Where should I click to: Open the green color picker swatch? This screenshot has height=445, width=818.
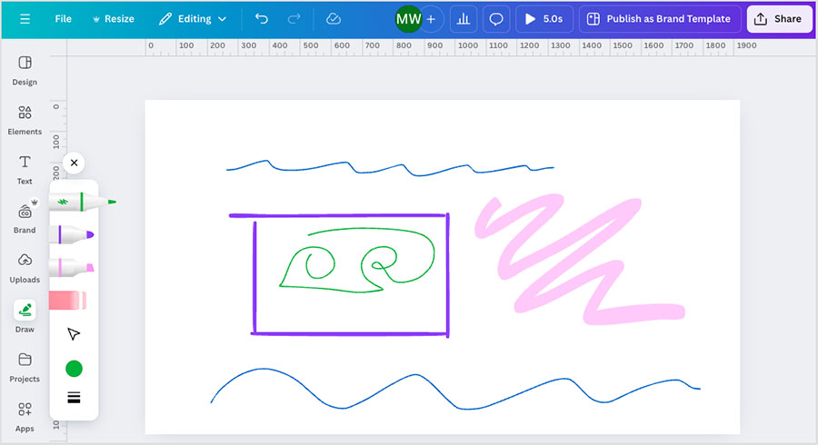(x=75, y=369)
